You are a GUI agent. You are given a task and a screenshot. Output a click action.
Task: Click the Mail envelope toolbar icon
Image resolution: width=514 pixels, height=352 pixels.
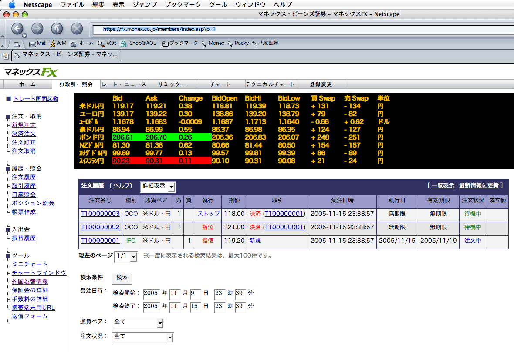tap(33, 44)
